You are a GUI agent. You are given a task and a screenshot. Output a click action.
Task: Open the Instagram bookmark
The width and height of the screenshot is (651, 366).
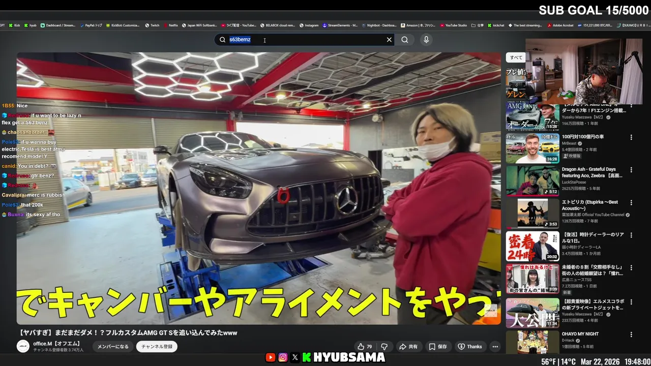pyautogui.click(x=309, y=25)
